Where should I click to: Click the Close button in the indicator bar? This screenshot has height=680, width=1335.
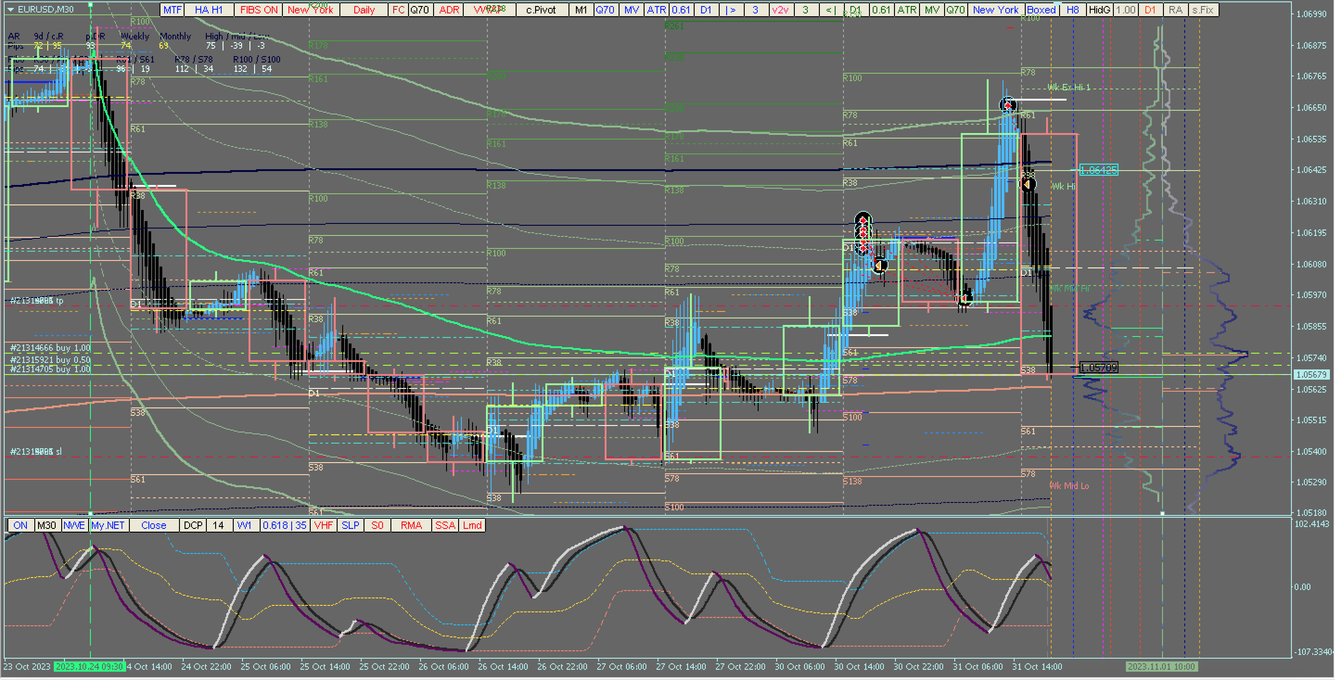point(153,525)
